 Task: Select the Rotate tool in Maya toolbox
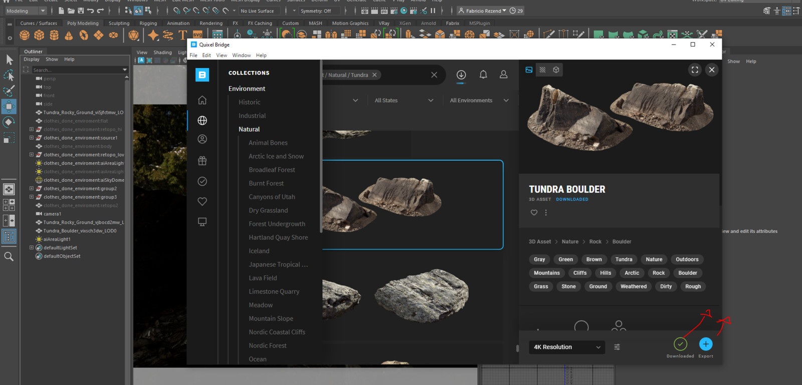click(9, 122)
